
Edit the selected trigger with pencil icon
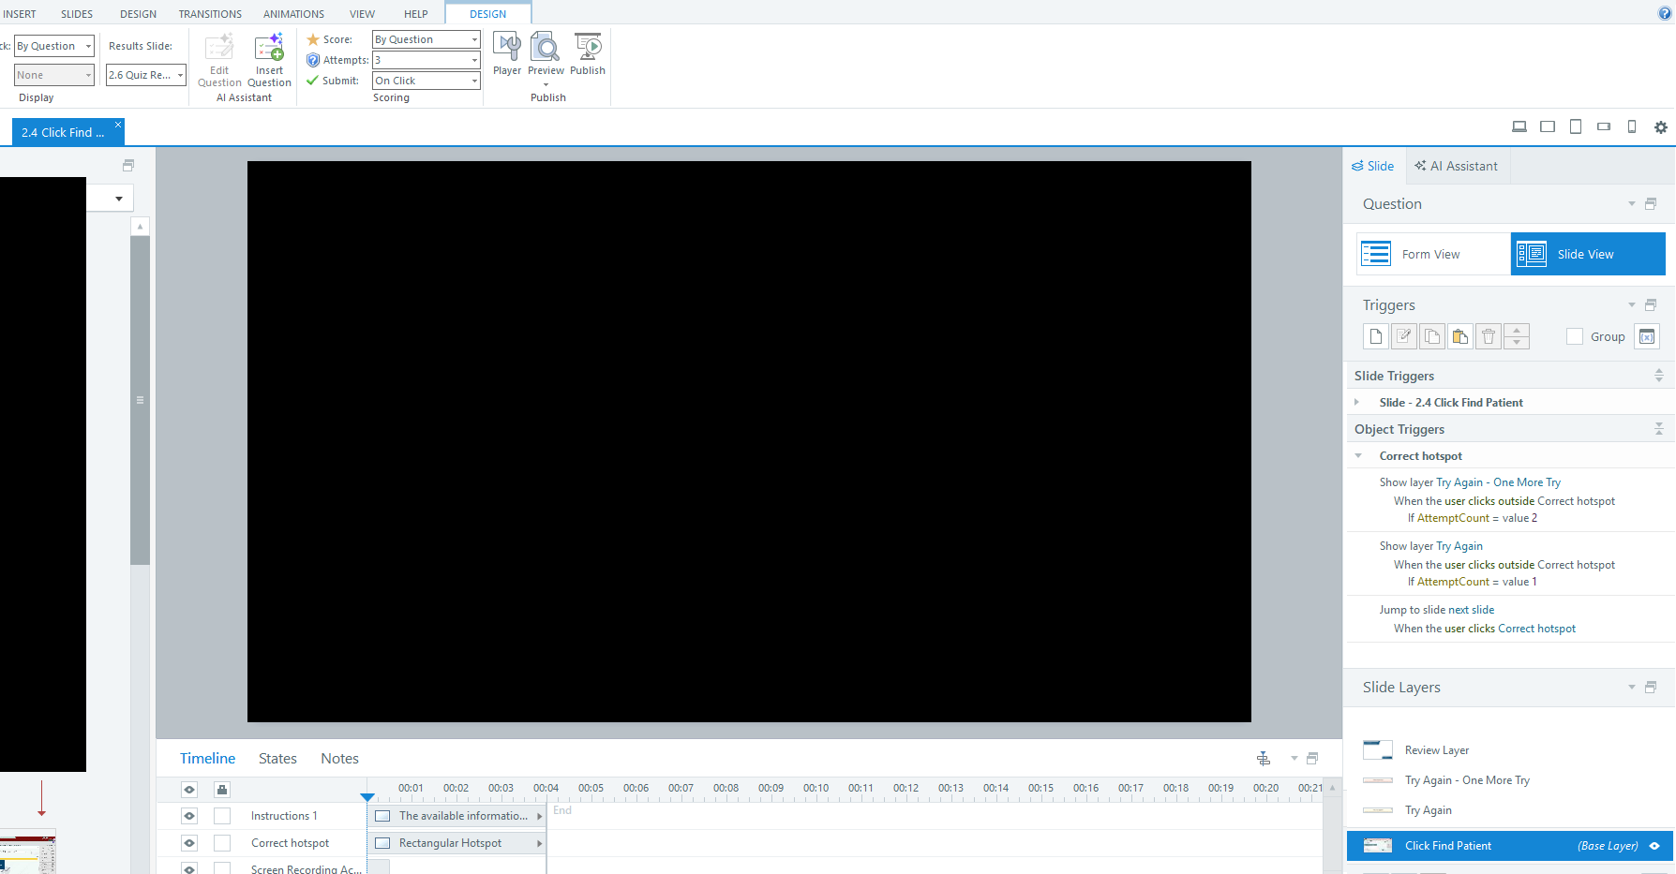1404,336
